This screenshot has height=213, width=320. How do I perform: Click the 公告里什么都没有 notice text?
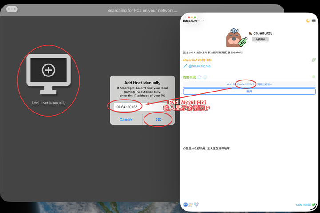[206, 149]
